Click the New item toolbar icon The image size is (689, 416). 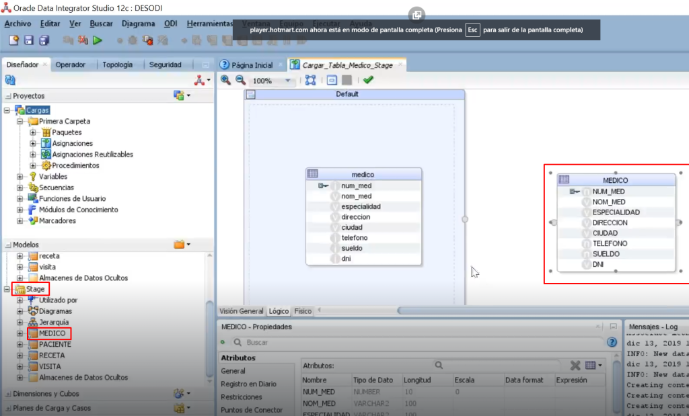coord(13,40)
